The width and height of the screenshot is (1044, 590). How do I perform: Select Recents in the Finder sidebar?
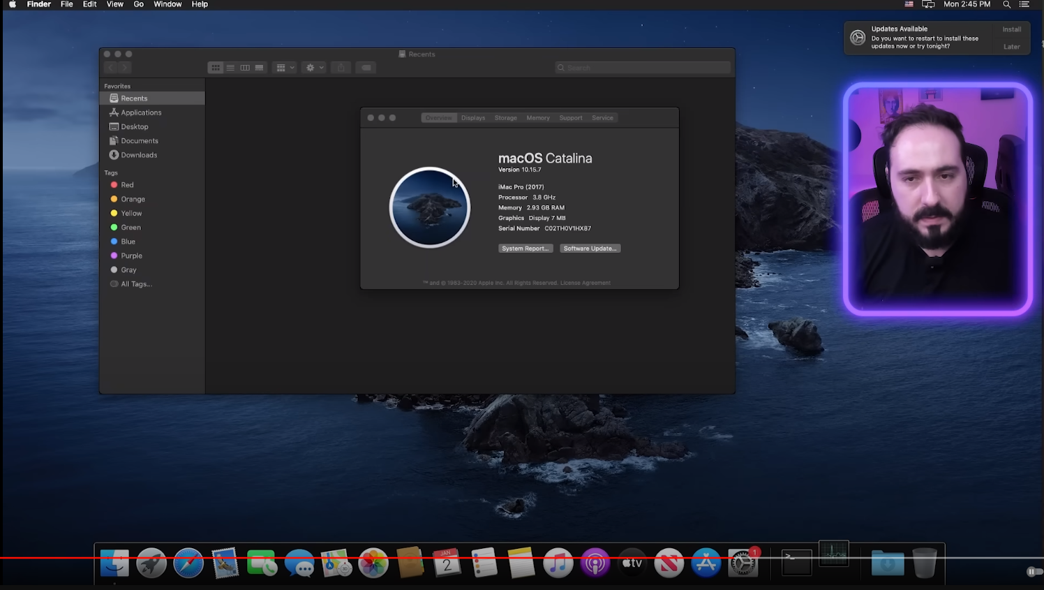(152, 98)
